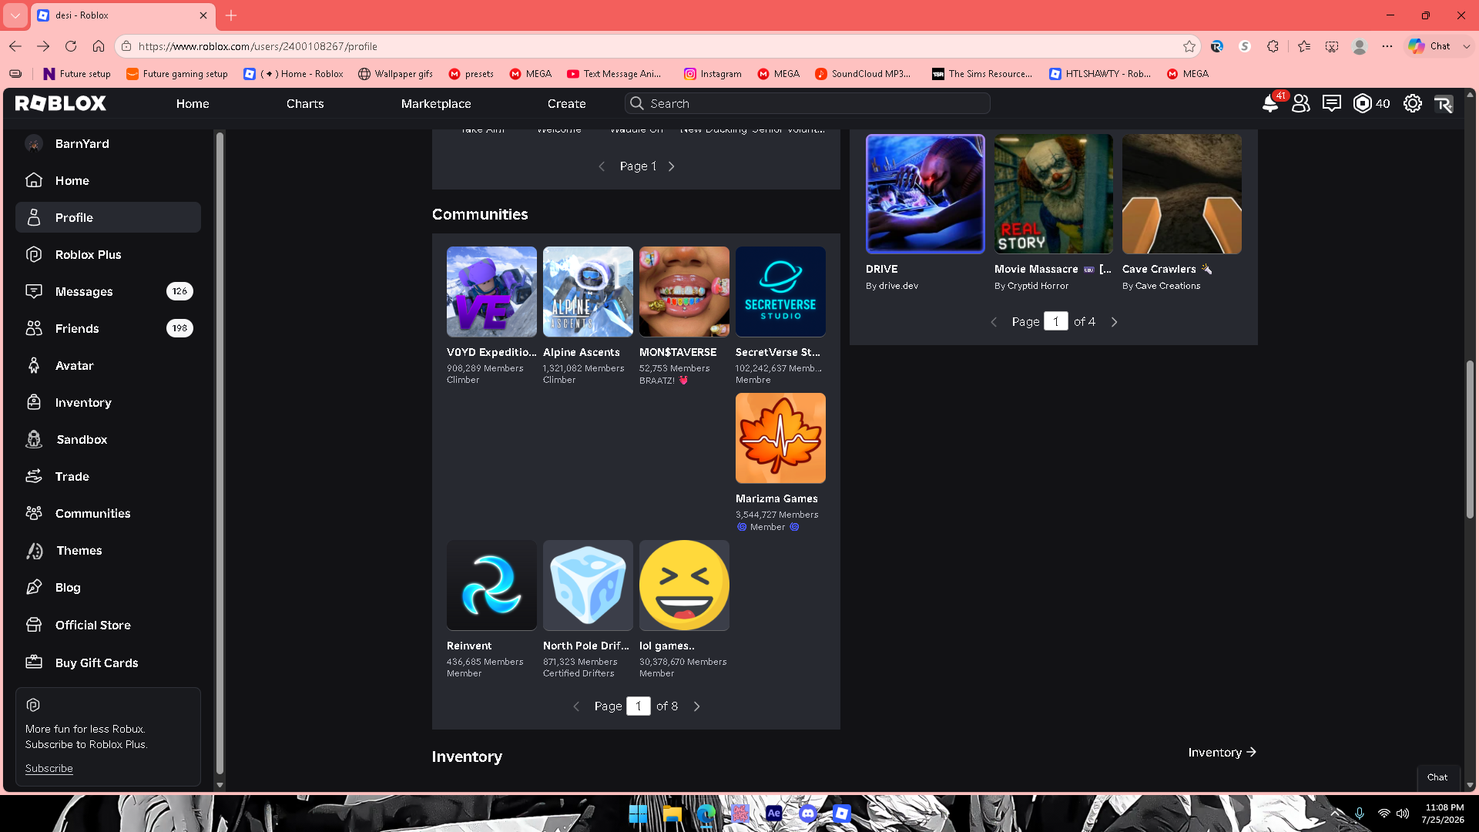This screenshot has height=832, width=1479.
Task: Open the messages icon in Roblox header
Action: [1332, 103]
